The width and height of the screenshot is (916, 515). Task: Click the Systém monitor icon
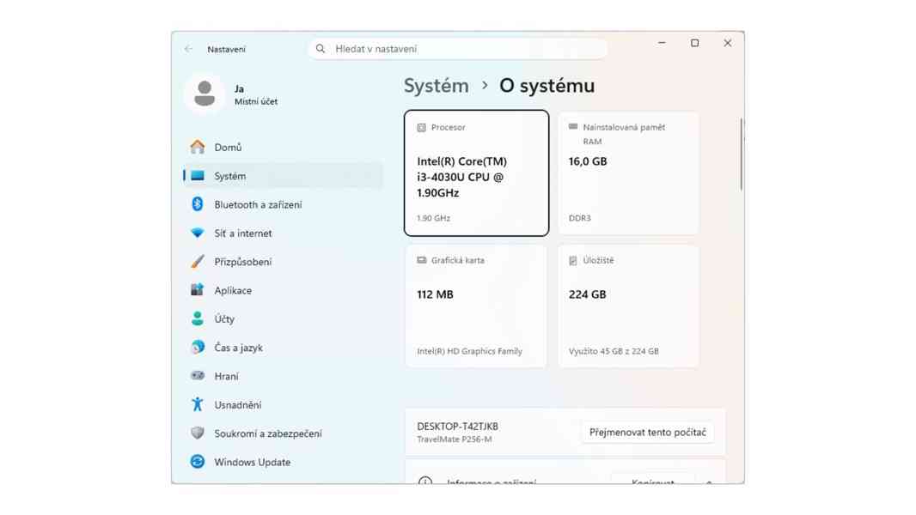click(x=198, y=176)
